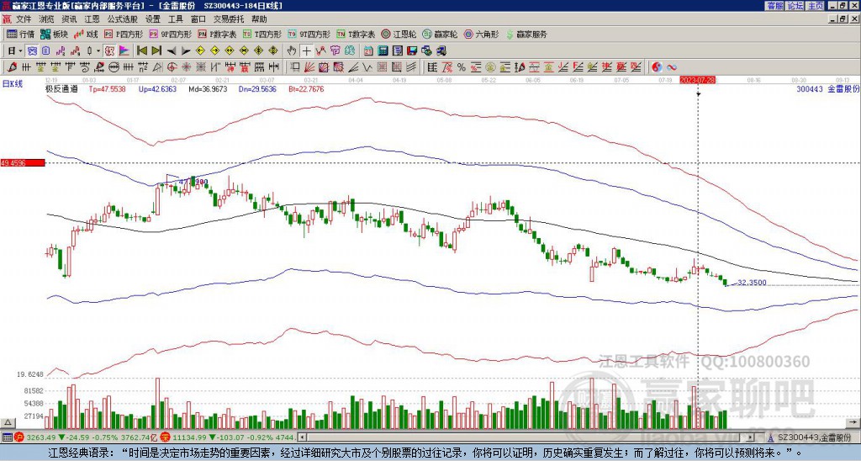Open the 公式选股 menu

point(123,19)
